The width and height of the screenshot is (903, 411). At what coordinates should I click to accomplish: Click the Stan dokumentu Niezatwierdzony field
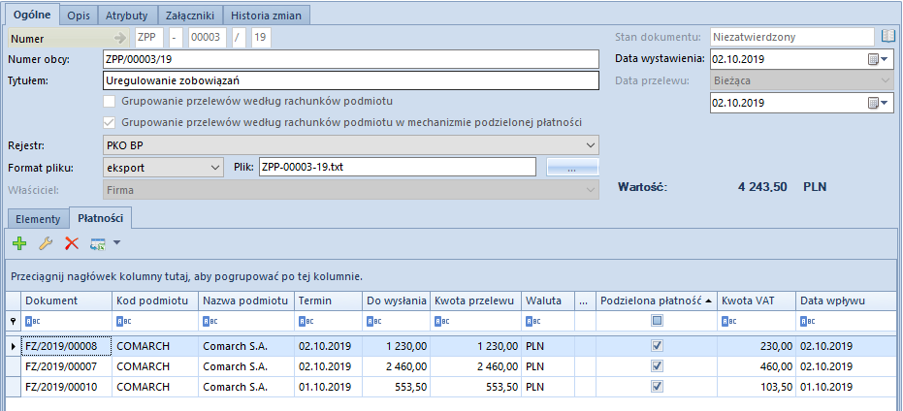tap(792, 37)
